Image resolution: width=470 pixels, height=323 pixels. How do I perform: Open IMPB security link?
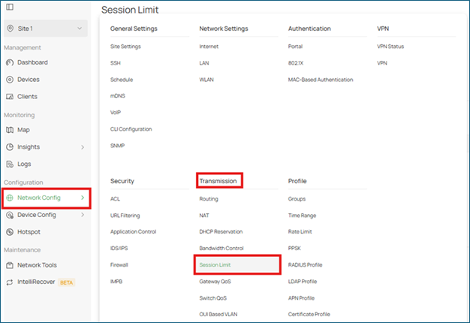[x=116, y=282]
